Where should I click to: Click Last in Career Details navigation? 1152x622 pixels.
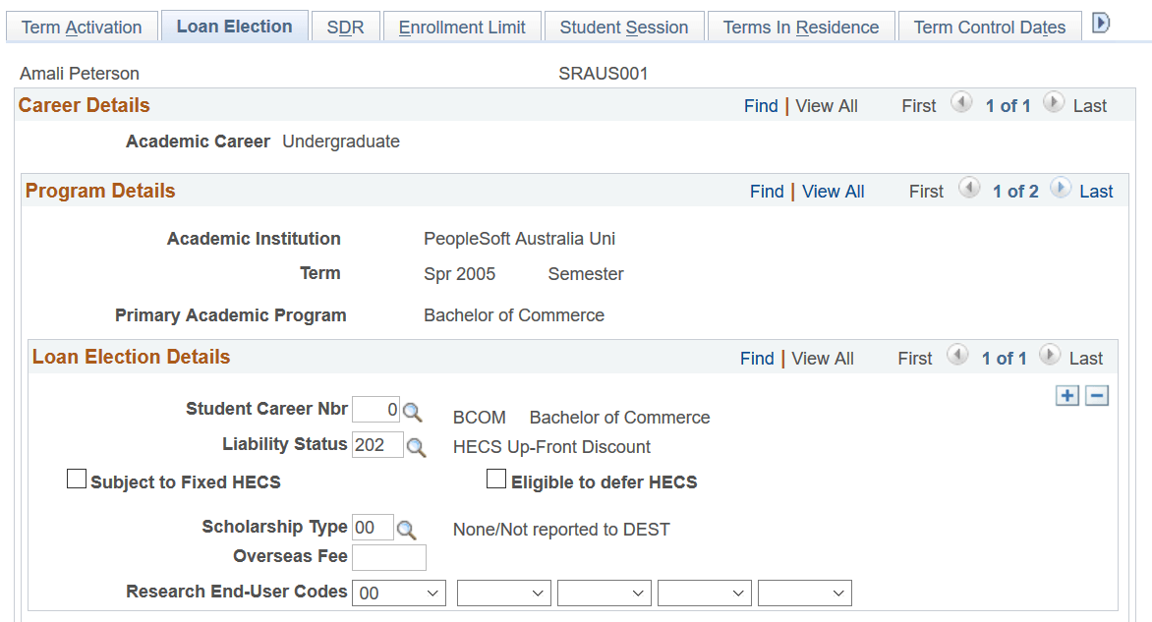(1090, 105)
